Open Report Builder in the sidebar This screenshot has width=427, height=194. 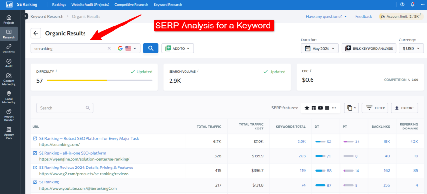tap(9, 116)
